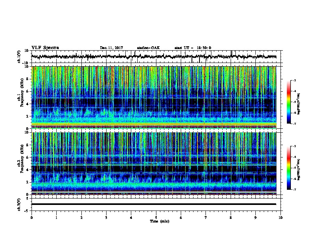Click the "ch.1(V)" waveform axis label
This screenshot has width=316, height=244.
tap(19, 57)
